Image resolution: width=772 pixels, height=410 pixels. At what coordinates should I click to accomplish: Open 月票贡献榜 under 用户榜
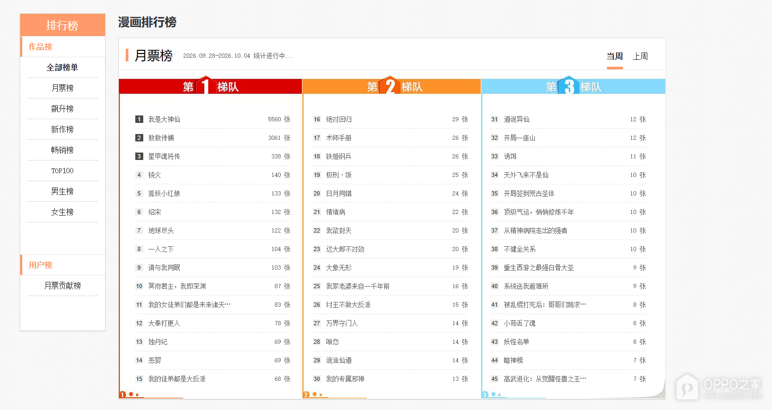point(63,286)
